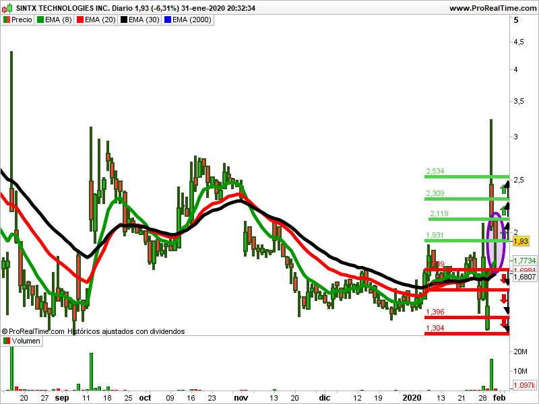This screenshot has height=404, width=539.
Task: Click the yellow 1,93 current price tag
Action: click(520, 241)
